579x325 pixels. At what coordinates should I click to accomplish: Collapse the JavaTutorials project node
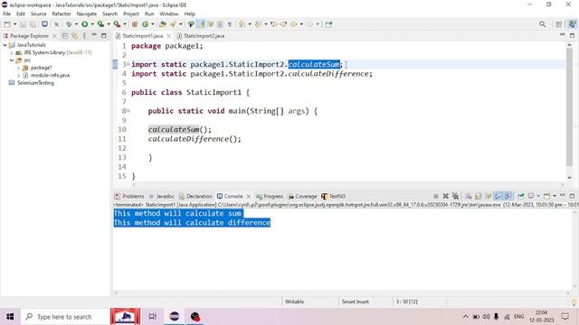[x=5, y=45]
